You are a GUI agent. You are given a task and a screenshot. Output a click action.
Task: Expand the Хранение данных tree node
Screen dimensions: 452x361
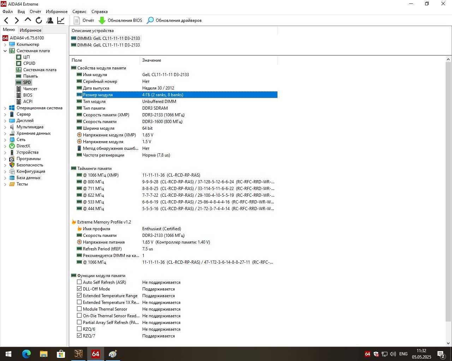[x=5, y=133]
